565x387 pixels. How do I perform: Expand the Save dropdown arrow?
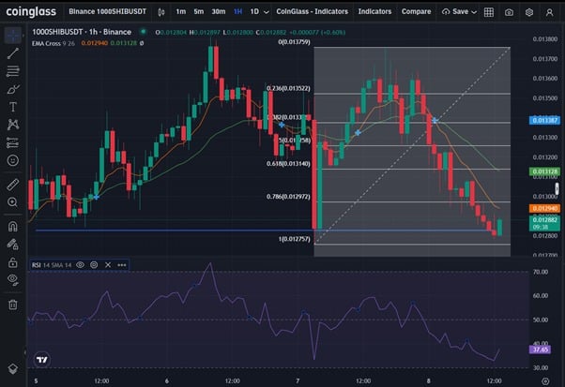(x=474, y=12)
